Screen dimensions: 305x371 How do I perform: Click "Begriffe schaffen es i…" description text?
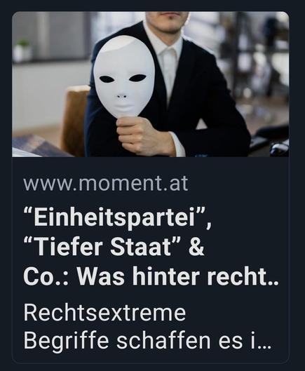147,341
